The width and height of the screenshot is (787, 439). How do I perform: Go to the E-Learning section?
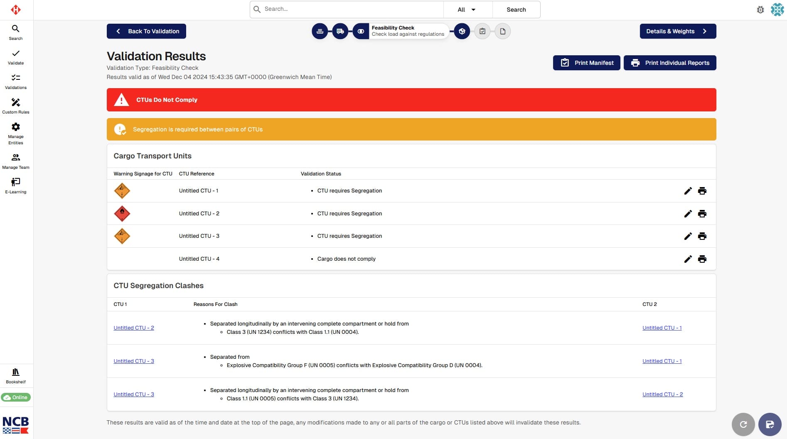tap(16, 185)
